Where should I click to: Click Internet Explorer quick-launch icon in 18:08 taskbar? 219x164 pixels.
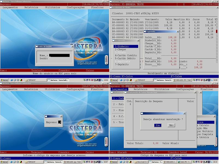[121, 80]
